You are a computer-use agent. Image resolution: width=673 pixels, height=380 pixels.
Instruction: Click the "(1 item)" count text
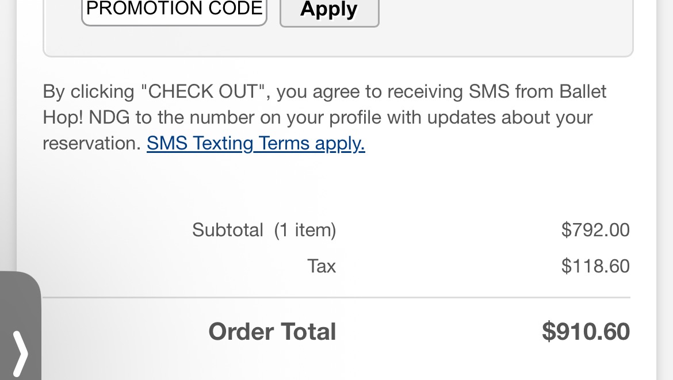305,230
